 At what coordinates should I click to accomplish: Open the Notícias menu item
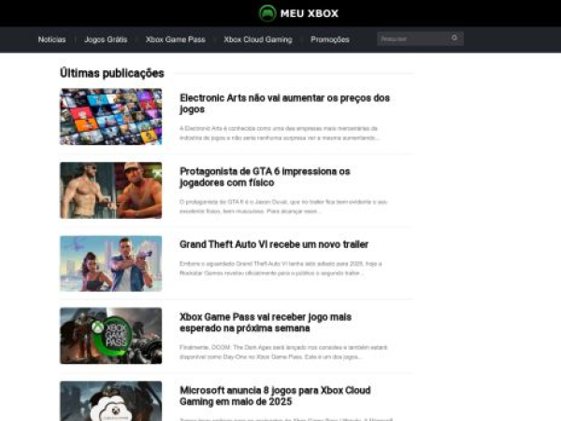51,39
